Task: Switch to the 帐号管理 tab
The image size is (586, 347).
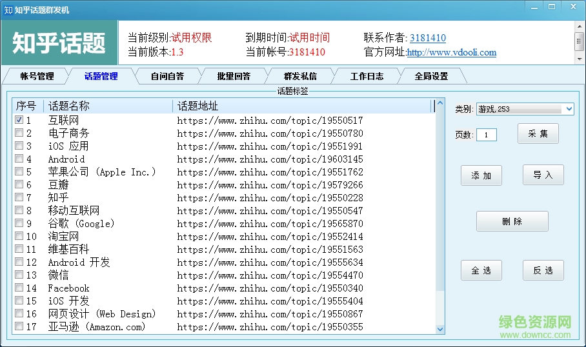Action: point(37,76)
